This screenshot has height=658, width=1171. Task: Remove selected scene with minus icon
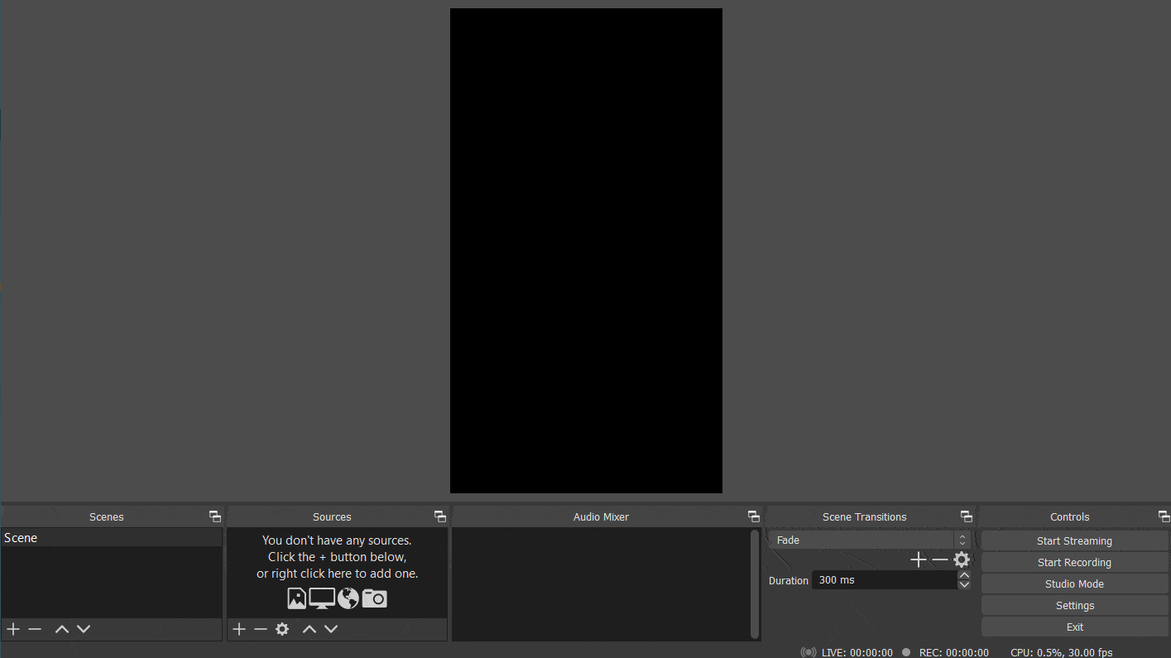click(35, 629)
